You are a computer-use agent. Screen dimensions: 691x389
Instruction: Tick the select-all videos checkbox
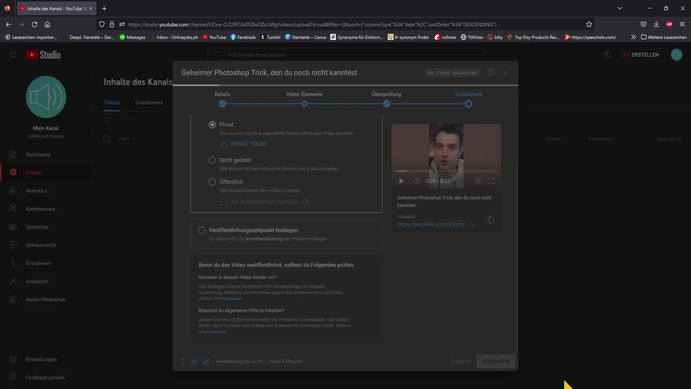107,139
